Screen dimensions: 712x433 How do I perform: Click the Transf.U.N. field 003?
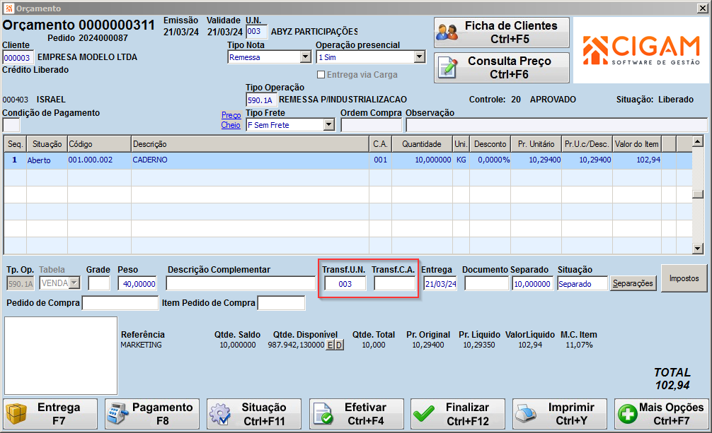[345, 284]
